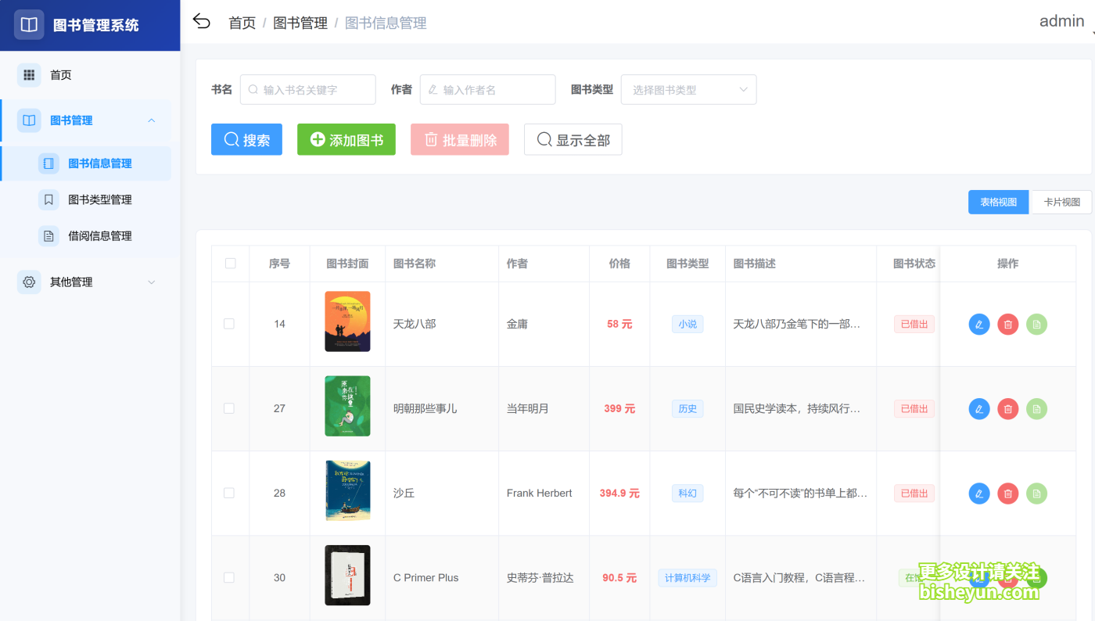Viewport: 1095px width, 621px height.
Task: Click the 添加图书 button
Action: (346, 139)
